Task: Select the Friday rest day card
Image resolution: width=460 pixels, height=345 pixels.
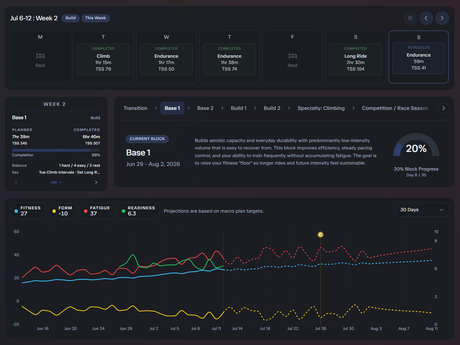Action: pyautogui.click(x=292, y=57)
